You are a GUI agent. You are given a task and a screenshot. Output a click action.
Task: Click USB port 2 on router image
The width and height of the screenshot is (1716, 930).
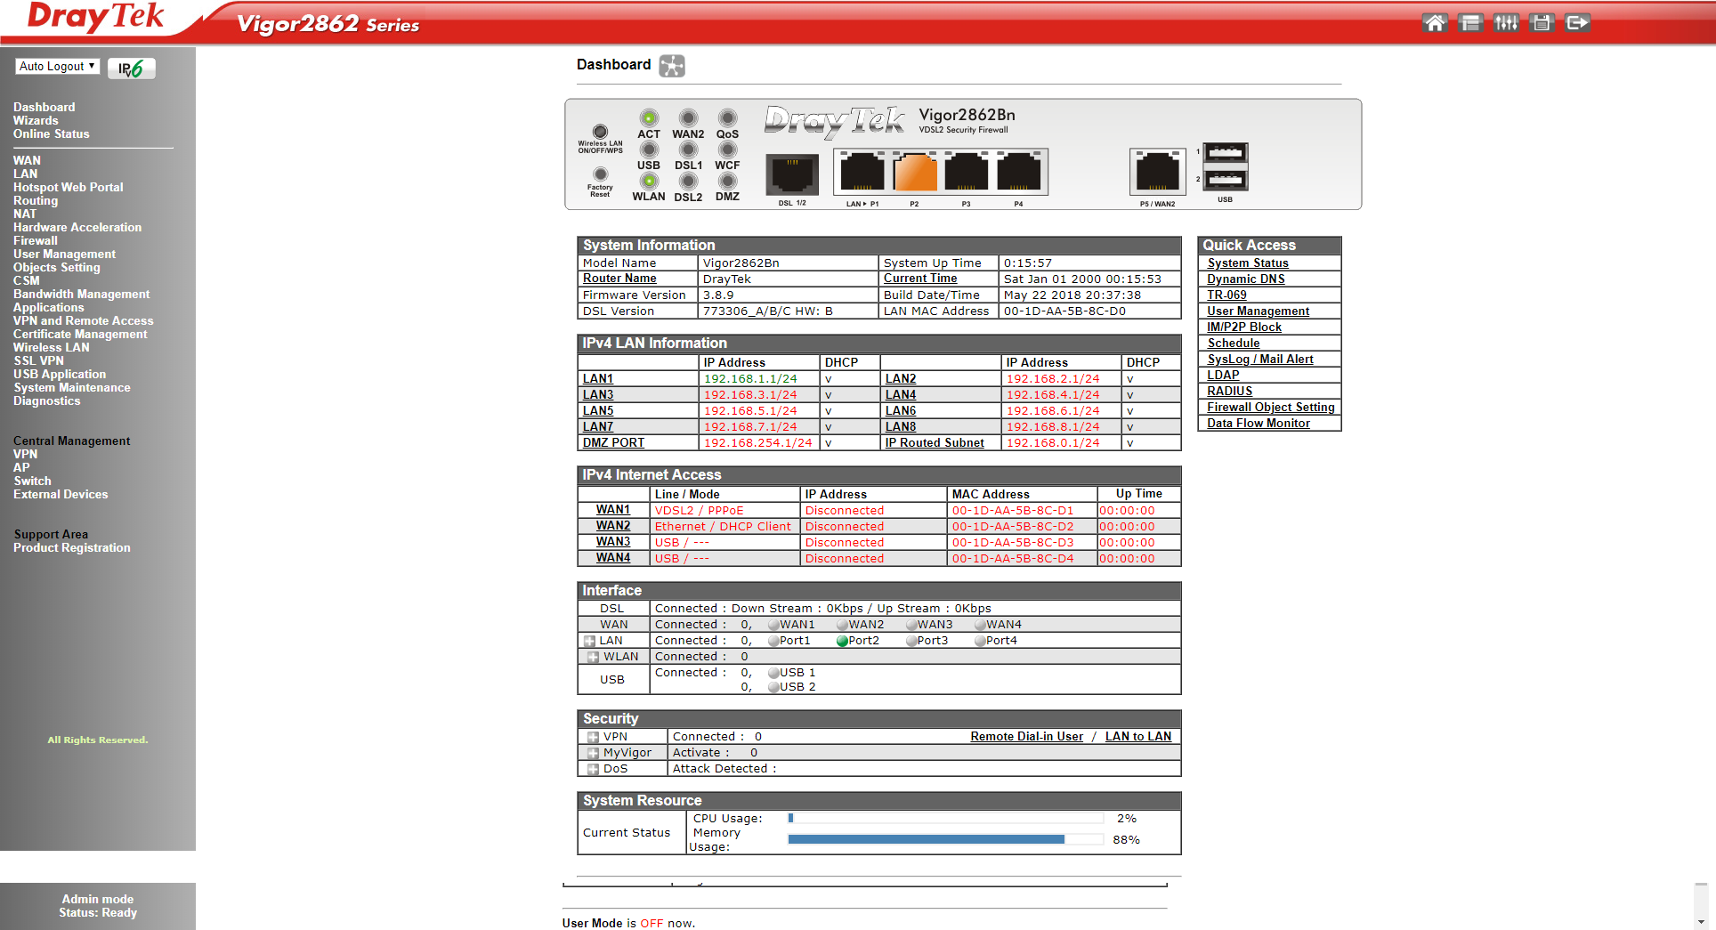coord(1226,179)
